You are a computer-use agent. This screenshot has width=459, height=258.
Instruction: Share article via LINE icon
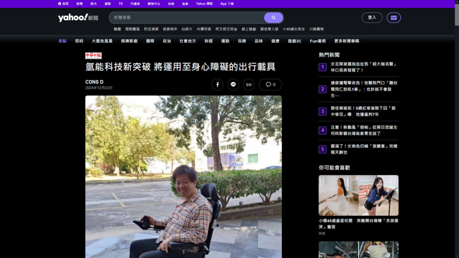tap(233, 84)
